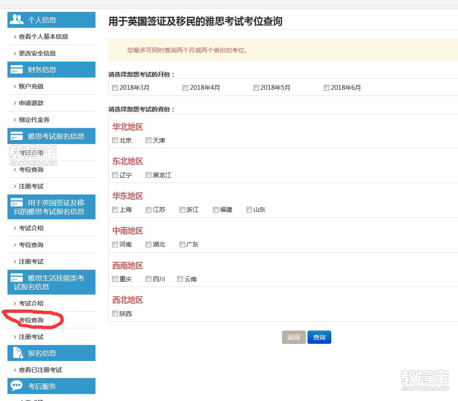Click the 报名信息 document icon

(18, 353)
